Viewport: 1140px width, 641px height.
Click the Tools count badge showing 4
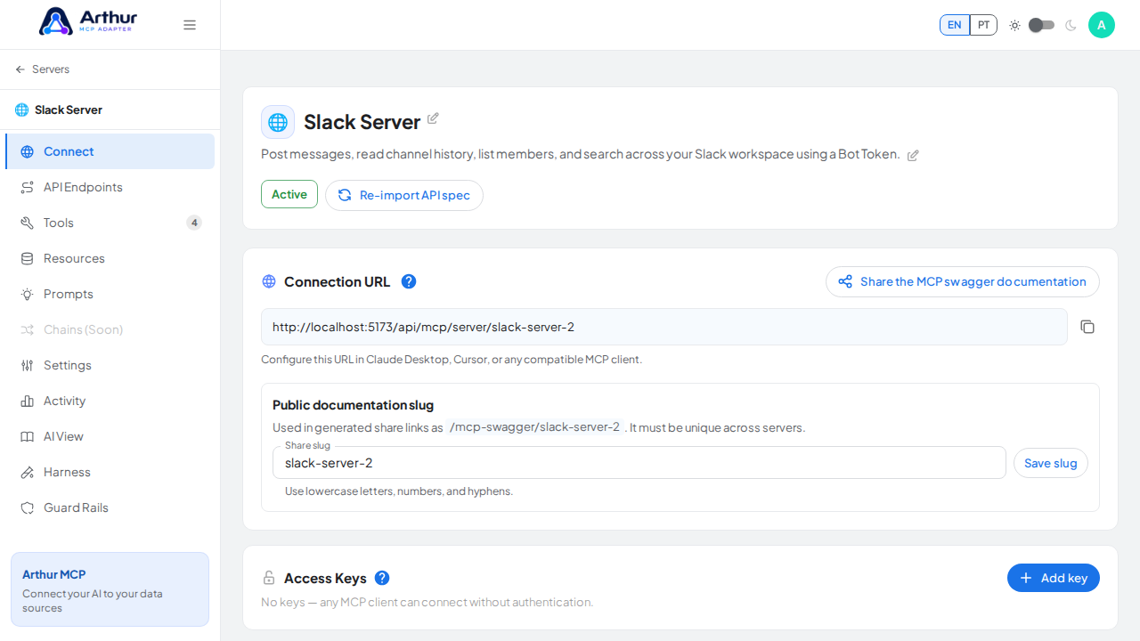tap(194, 223)
